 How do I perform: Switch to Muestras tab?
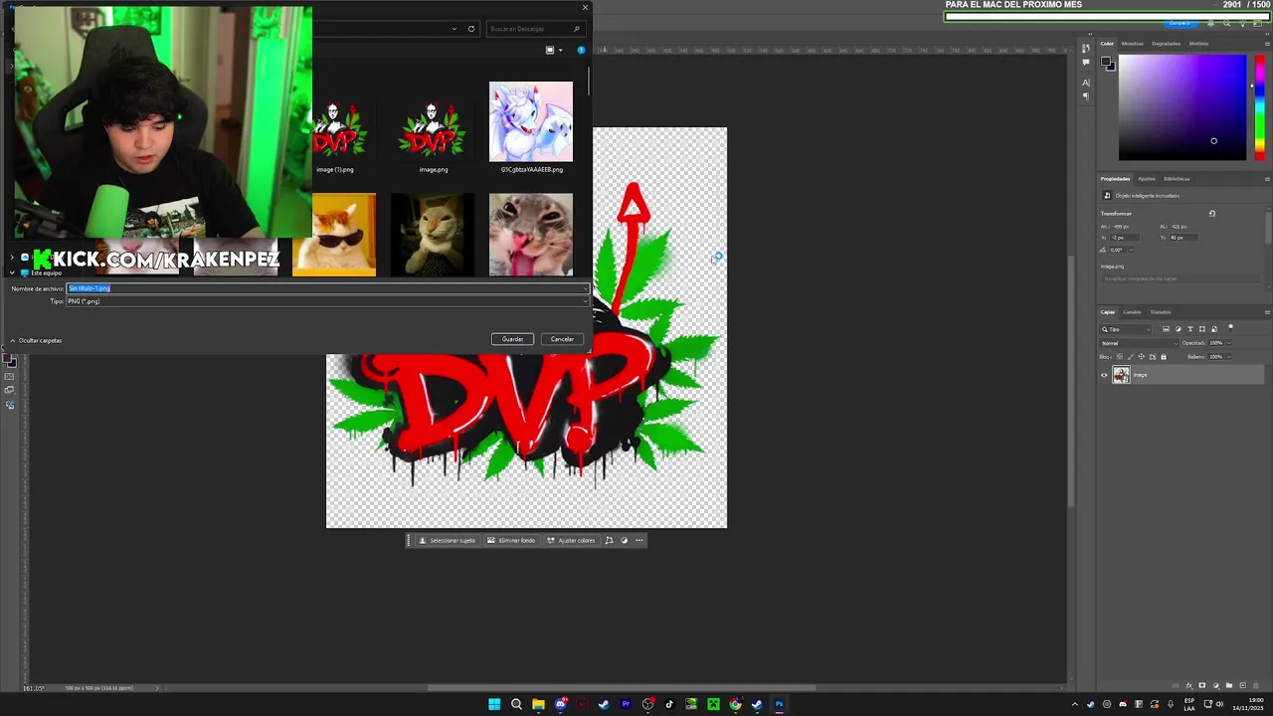1133,44
